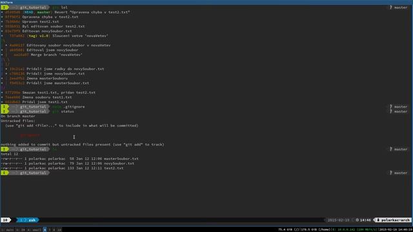Click novySoubor.txt in the ls listing
The height and width of the screenshot is (232, 413).
119,163
